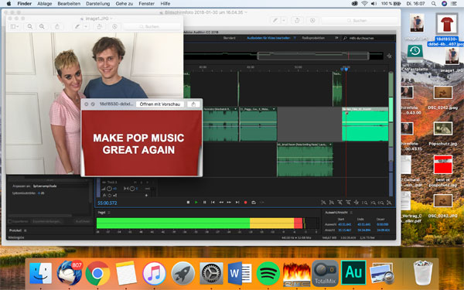Click Wi-Fi status icon in menu bar
Viewport: 464px width, 290px height.
point(364,4)
